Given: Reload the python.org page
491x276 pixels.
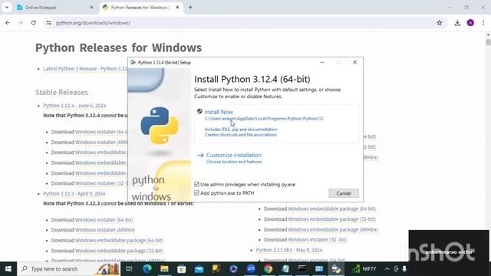Looking at the screenshot, I should click(33, 22).
